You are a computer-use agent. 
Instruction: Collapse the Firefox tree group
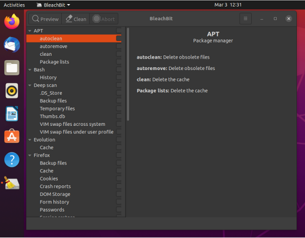point(29,155)
